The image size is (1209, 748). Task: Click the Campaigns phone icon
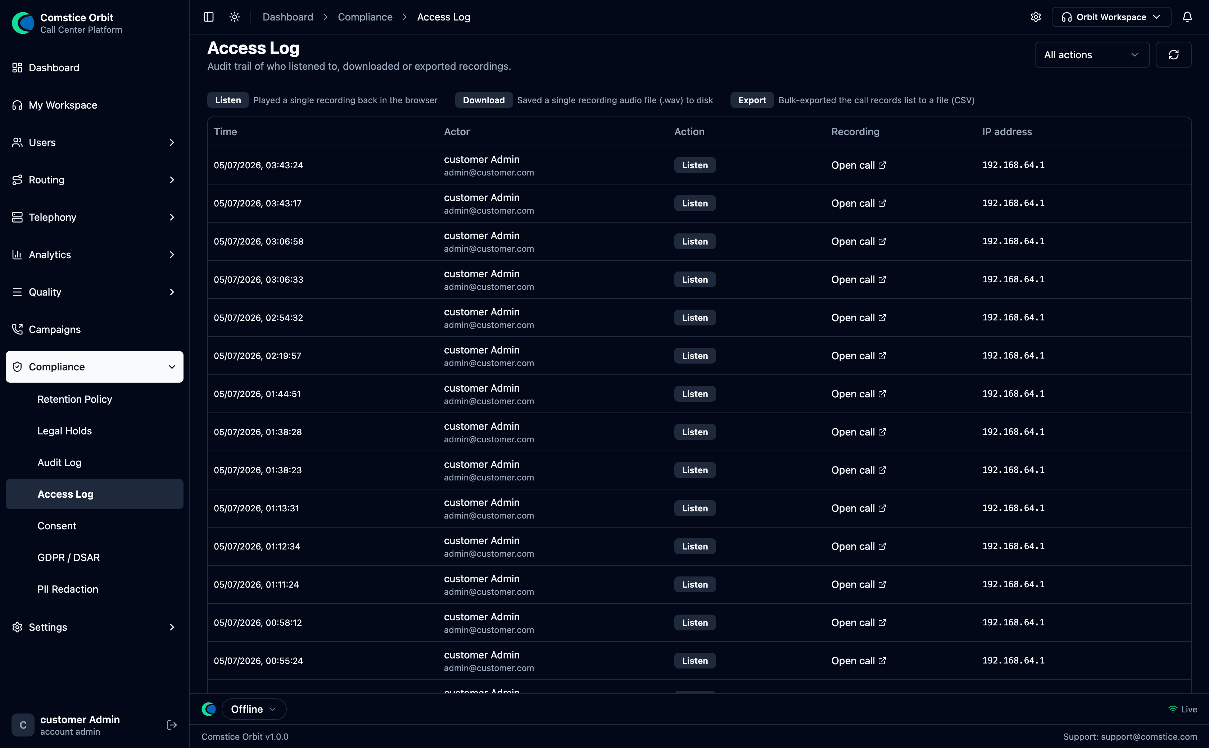[x=17, y=329]
